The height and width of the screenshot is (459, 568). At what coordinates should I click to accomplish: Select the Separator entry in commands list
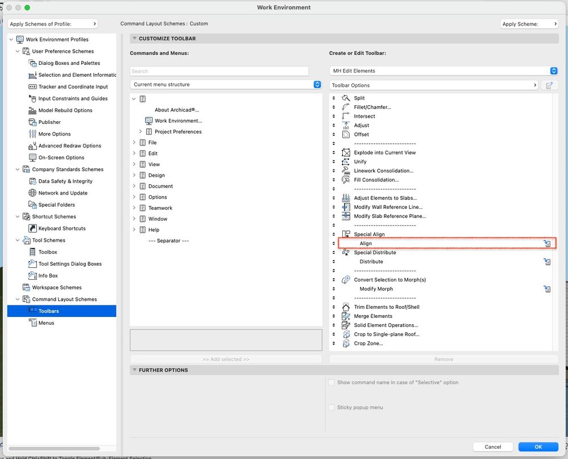(x=168, y=241)
